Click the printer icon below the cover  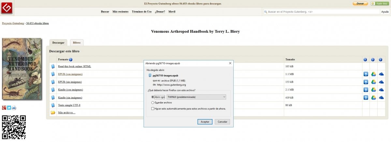[14, 108]
